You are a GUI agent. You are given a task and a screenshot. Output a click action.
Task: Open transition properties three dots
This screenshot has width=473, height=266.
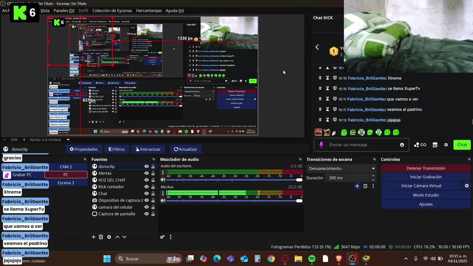(373, 186)
